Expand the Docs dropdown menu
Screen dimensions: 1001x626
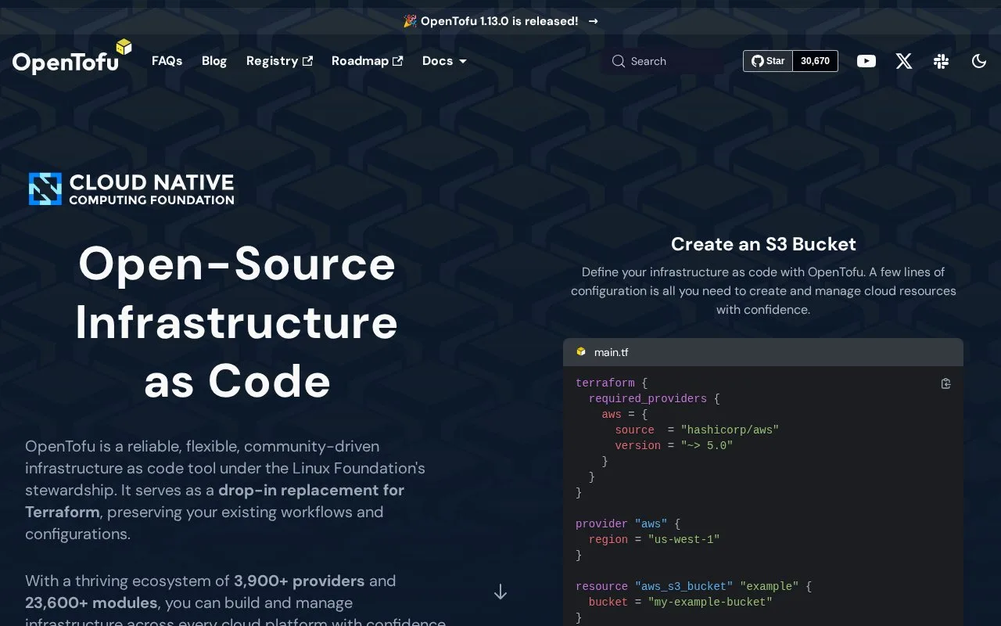pos(444,61)
